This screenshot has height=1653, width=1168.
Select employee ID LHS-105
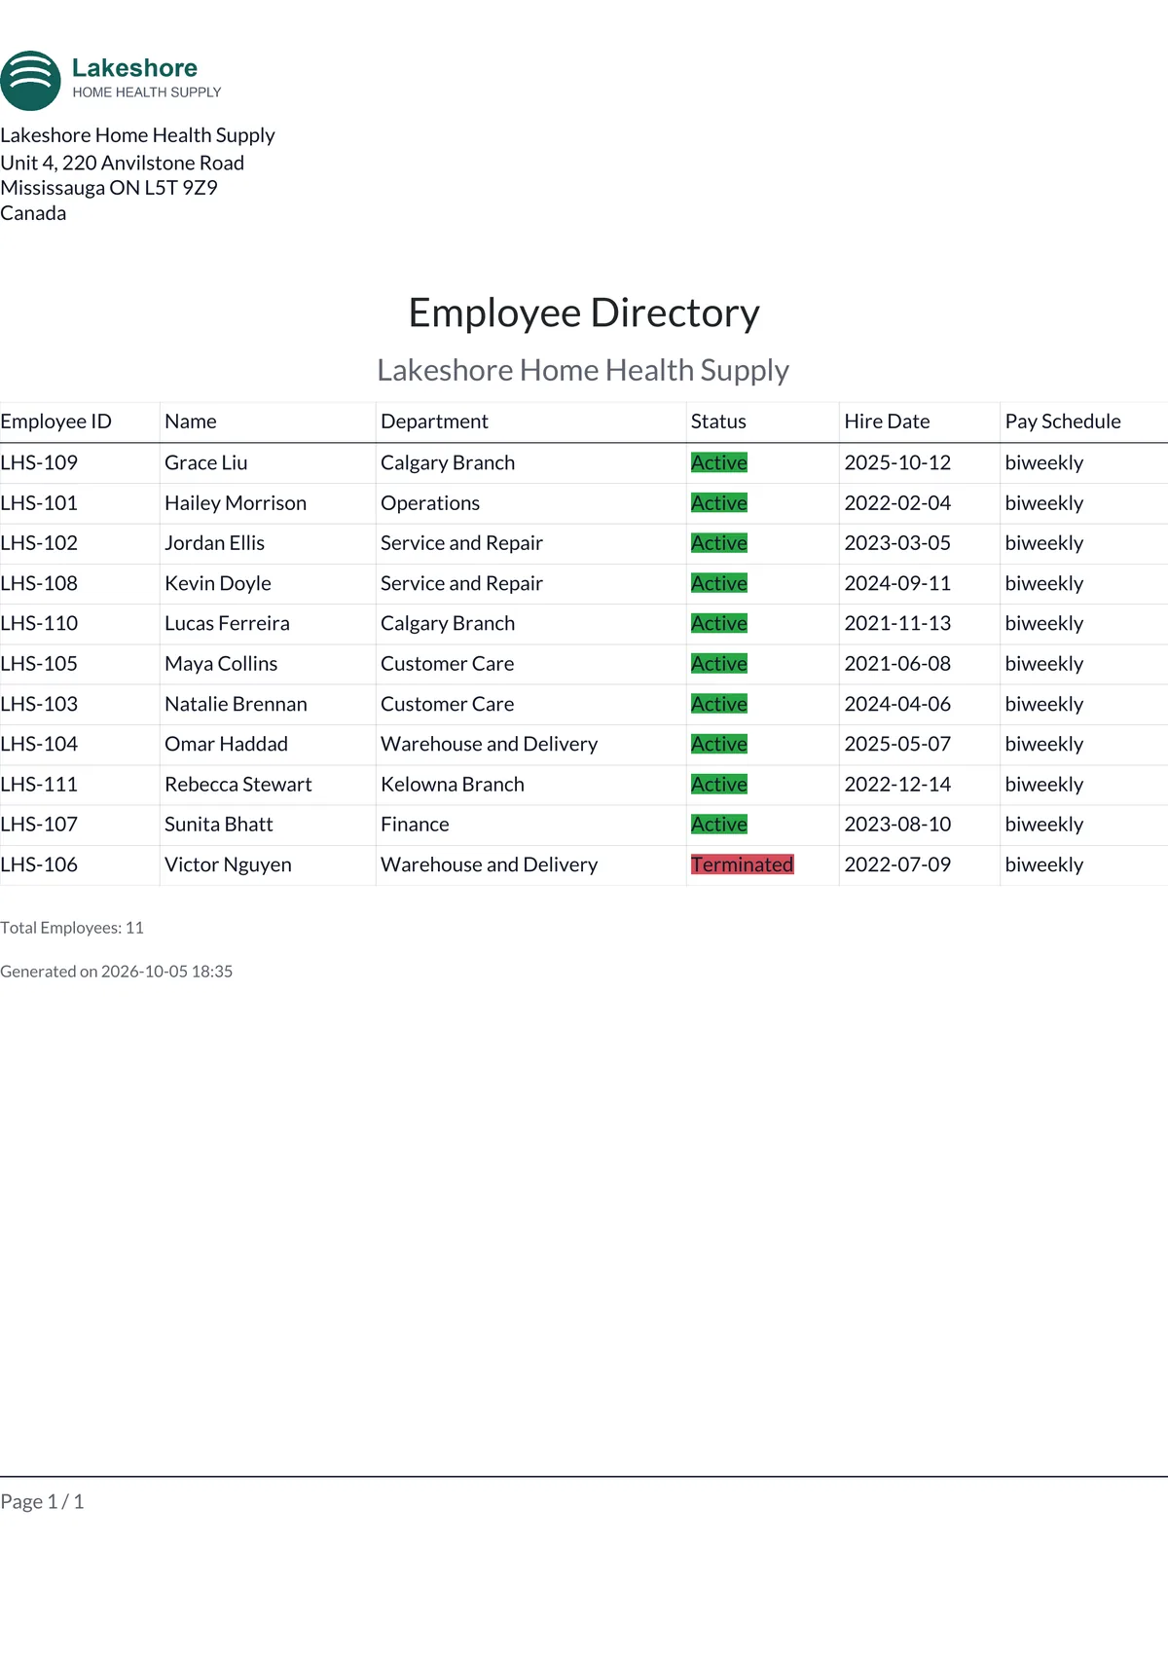pos(39,664)
